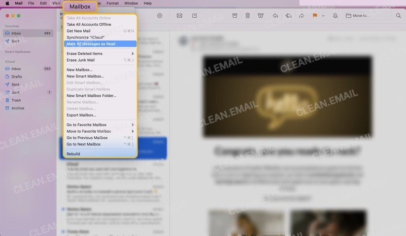
Task: Choose Get New Mail
Action: pos(100,31)
